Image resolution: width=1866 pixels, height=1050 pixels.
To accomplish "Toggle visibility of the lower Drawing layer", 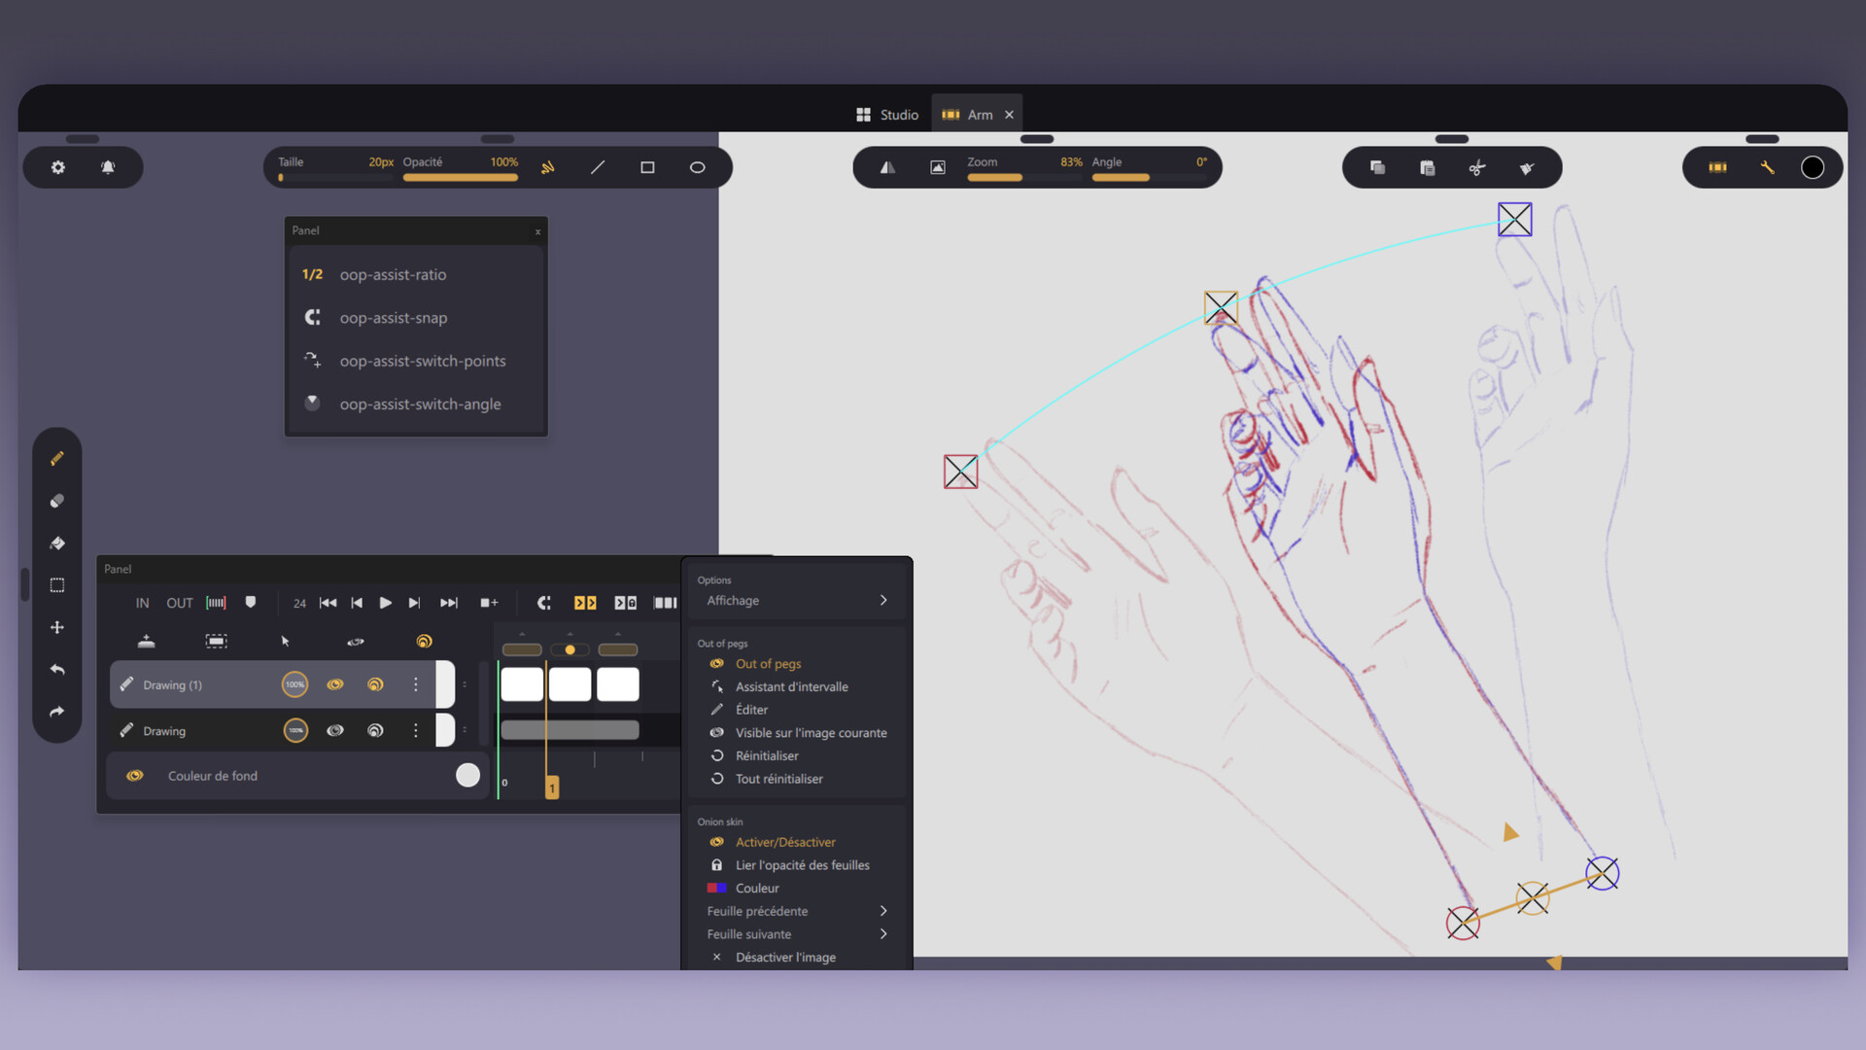I will tap(335, 730).
